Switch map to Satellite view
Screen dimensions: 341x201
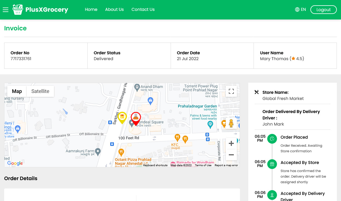(40, 91)
